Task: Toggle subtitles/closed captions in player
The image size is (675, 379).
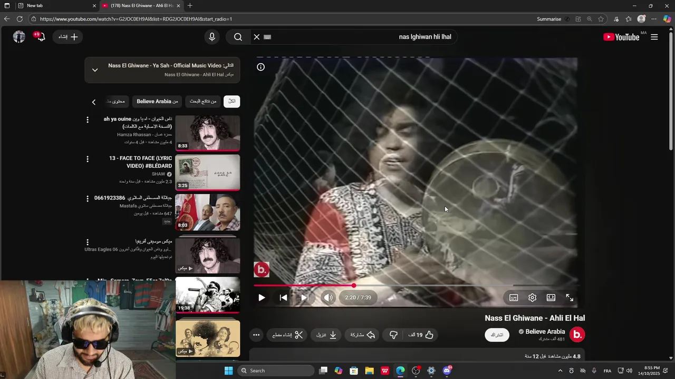Action: (514, 297)
